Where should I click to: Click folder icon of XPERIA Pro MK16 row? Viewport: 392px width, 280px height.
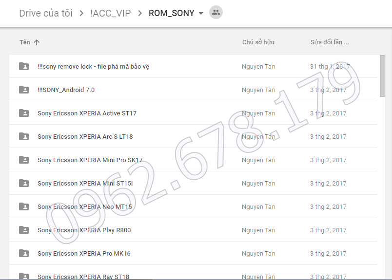(x=24, y=253)
